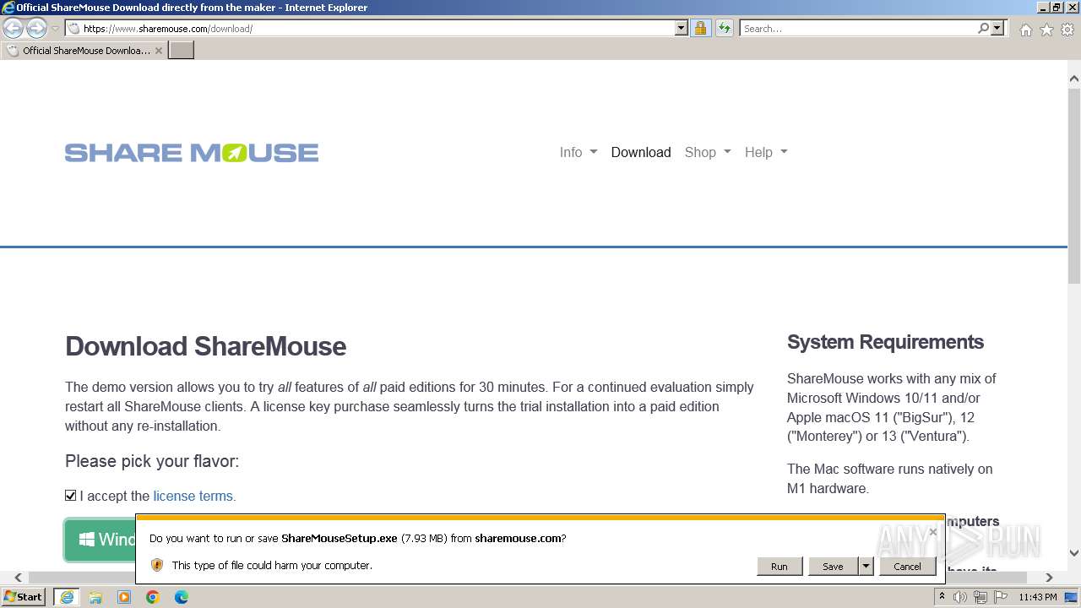Image resolution: width=1081 pixels, height=608 pixels.
Task: Click the green Windows download button
Action: [100, 540]
